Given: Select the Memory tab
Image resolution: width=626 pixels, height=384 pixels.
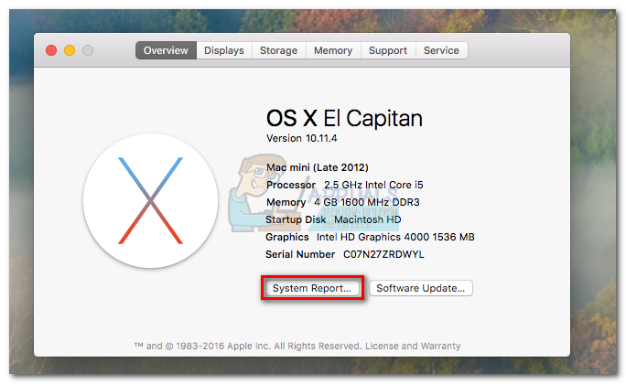Looking at the screenshot, I should [x=333, y=50].
